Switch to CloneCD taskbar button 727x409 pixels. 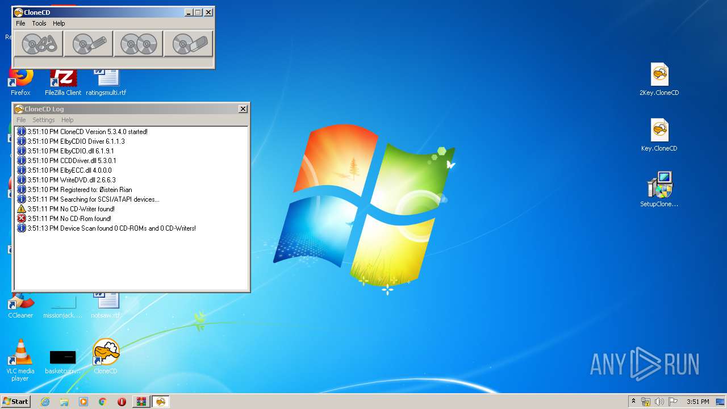coord(161,402)
